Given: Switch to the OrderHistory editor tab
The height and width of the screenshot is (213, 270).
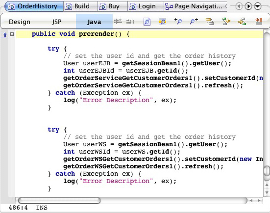Looking at the screenshot, I should click(34, 6).
